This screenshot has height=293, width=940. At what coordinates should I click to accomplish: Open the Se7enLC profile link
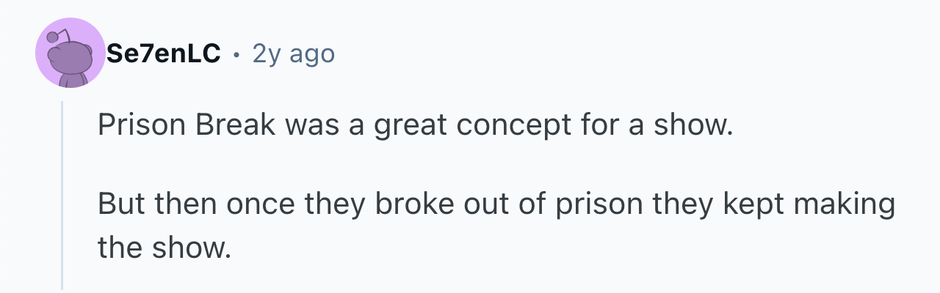point(163,53)
